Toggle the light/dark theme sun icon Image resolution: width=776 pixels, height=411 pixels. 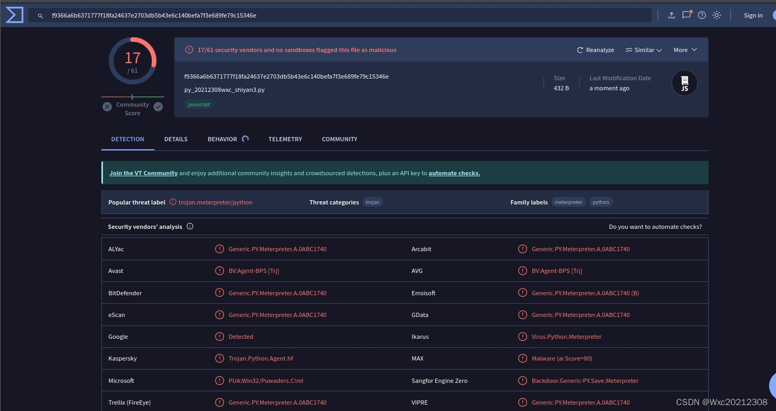717,15
